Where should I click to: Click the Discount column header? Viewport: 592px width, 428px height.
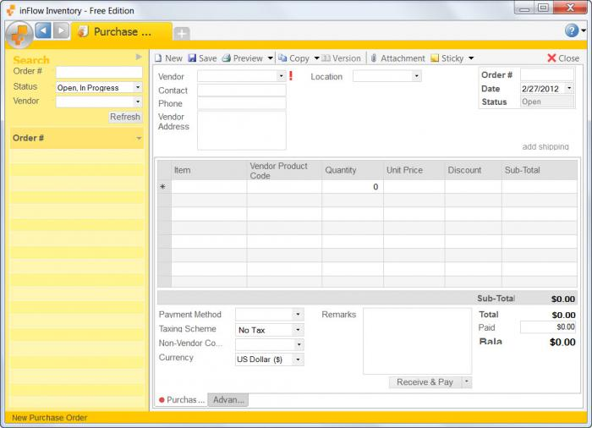click(473, 170)
